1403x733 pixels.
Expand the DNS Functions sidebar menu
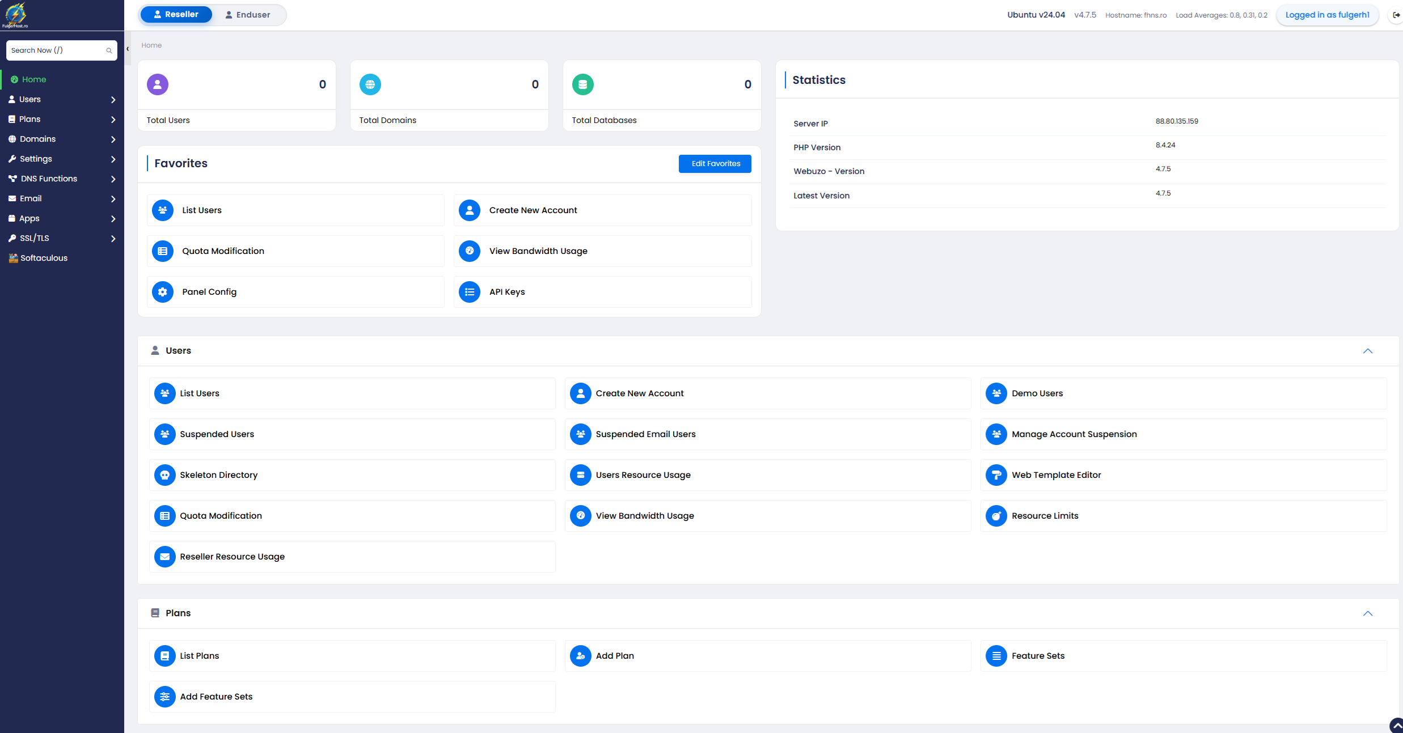tap(62, 179)
